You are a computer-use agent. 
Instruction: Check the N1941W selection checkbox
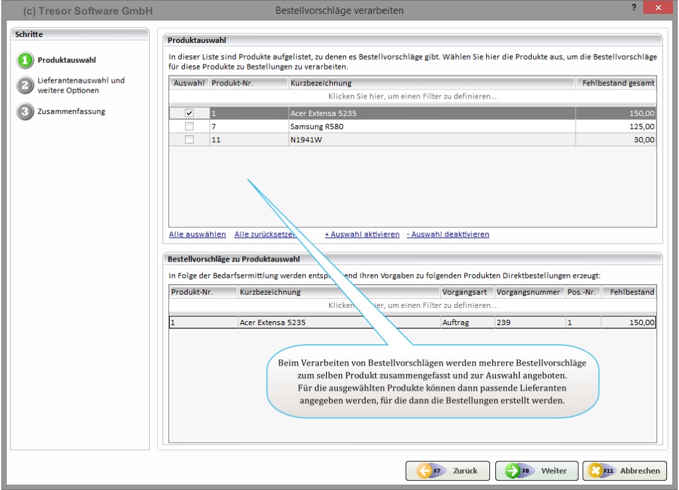(x=189, y=140)
